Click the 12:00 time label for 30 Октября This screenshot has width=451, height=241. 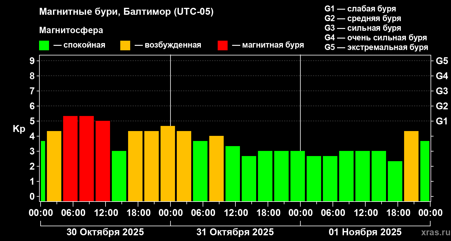[106, 213]
